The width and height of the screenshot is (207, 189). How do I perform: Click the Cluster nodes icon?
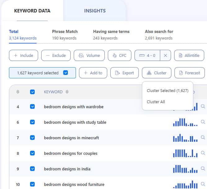(x=149, y=73)
